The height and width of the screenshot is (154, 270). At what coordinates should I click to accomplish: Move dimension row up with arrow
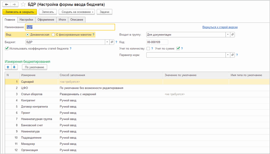pyautogui.click(x=8, y=67)
